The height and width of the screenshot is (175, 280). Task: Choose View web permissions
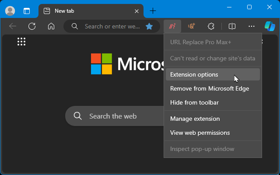(x=213, y=133)
